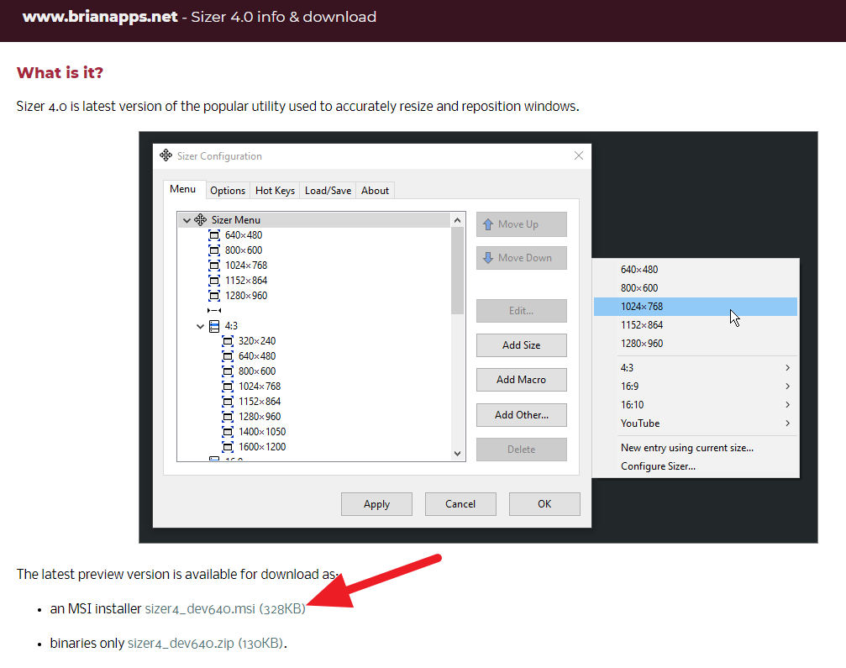This screenshot has height=668, width=846.
Task: Click the icon beside 4:3 group's 800×600
Action: coord(228,371)
